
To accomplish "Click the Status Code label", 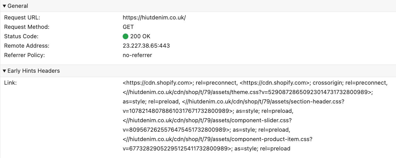I will click(x=21, y=36).
